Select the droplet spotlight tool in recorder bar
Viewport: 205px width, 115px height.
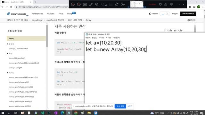(117, 4)
